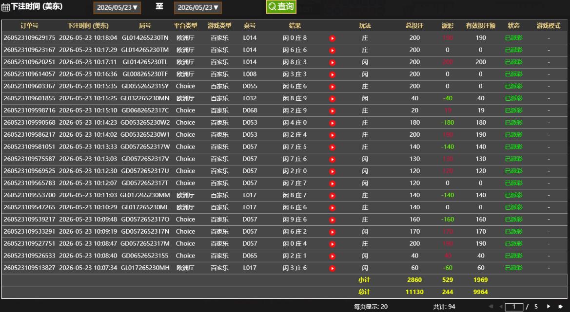The width and height of the screenshot is (570, 312).
Task: Select round number GD053265230W2
Action: pos(145,123)
